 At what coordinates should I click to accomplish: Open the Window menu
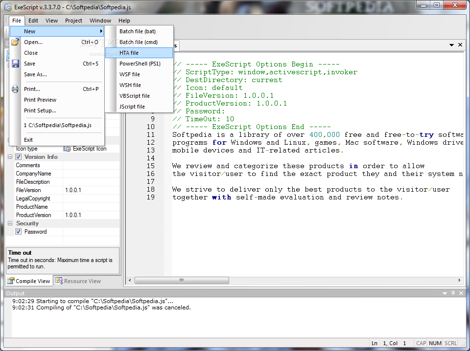(100, 21)
